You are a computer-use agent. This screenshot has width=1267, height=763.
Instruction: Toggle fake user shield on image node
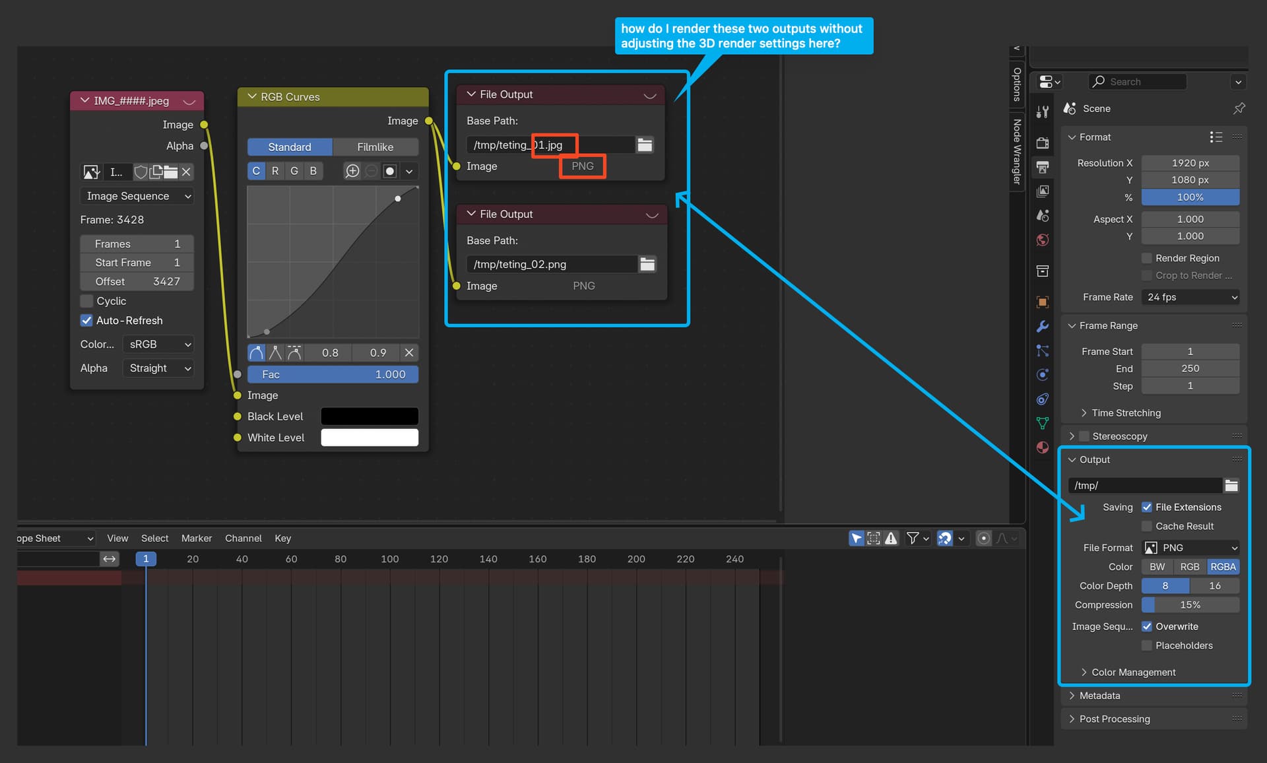tap(141, 172)
